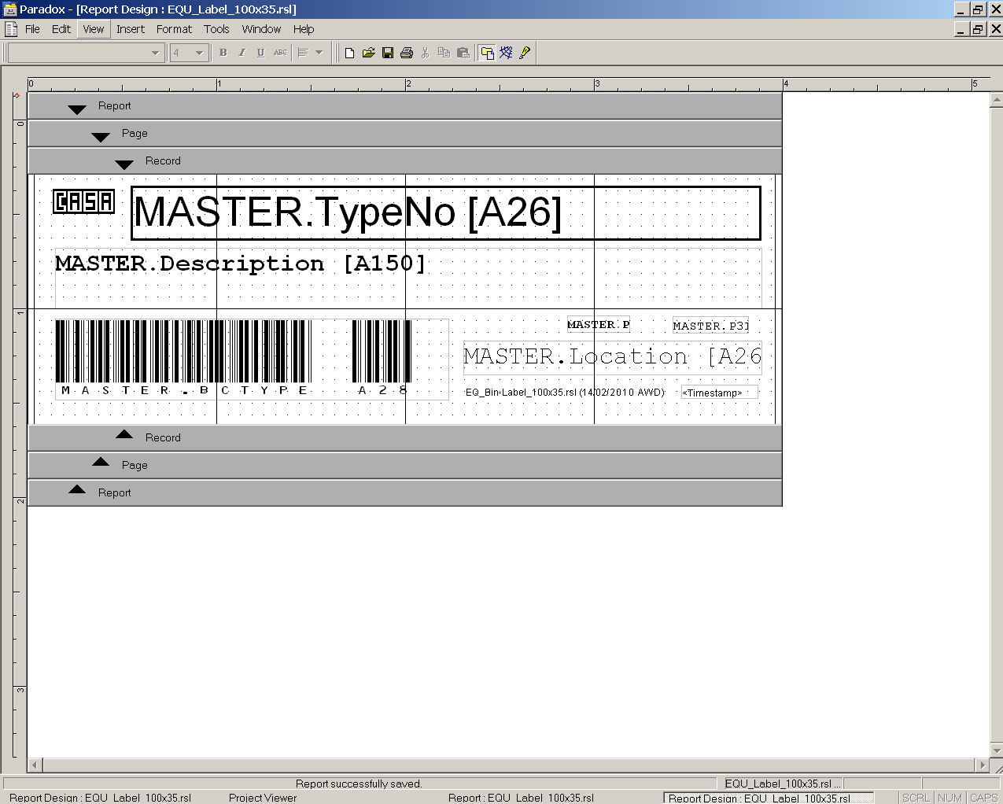1003x804 pixels.
Task: Click the Report header band label
Action: pyautogui.click(x=115, y=105)
